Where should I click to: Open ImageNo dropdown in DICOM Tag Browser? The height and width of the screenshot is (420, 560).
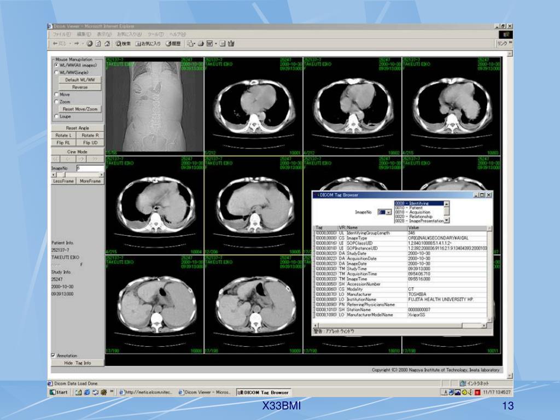point(389,212)
